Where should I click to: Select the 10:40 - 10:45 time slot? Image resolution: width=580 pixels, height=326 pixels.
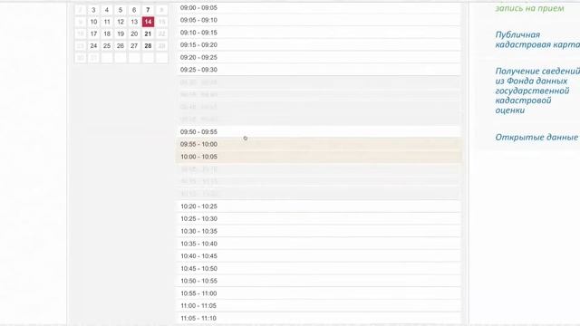(319, 256)
